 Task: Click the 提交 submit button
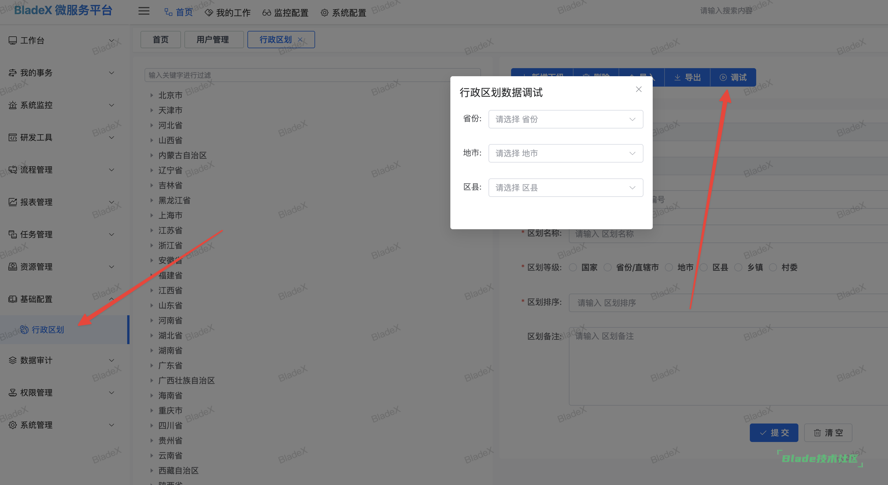(774, 433)
